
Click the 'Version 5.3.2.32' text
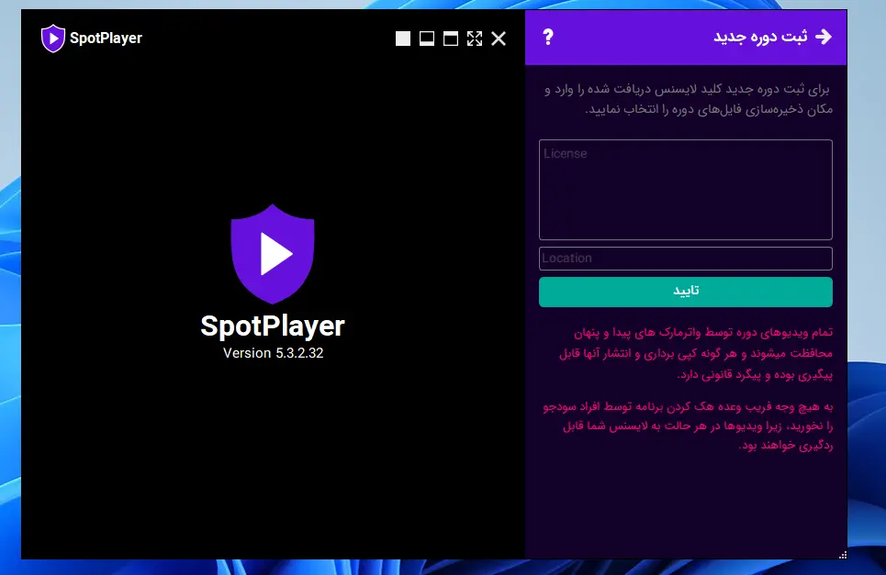[x=273, y=353]
